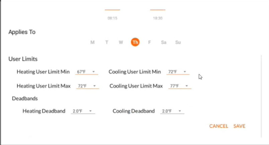Enable Wednesday in the day row
269x145 pixels.
point(121,42)
